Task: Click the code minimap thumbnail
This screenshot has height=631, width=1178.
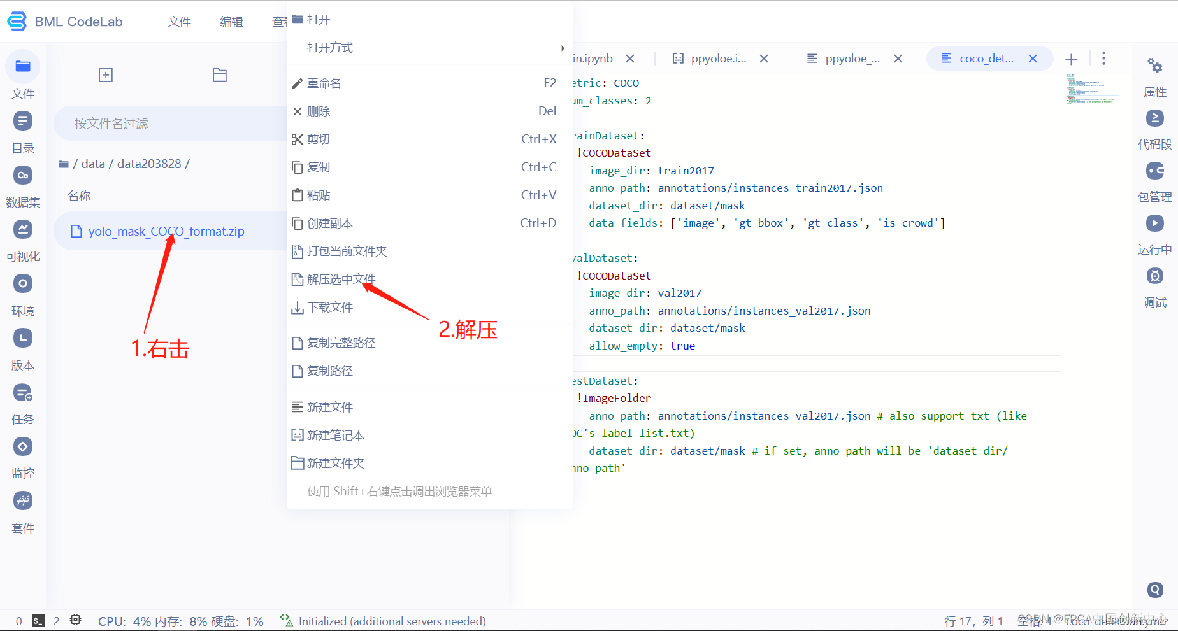Action: pyautogui.click(x=1093, y=89)
